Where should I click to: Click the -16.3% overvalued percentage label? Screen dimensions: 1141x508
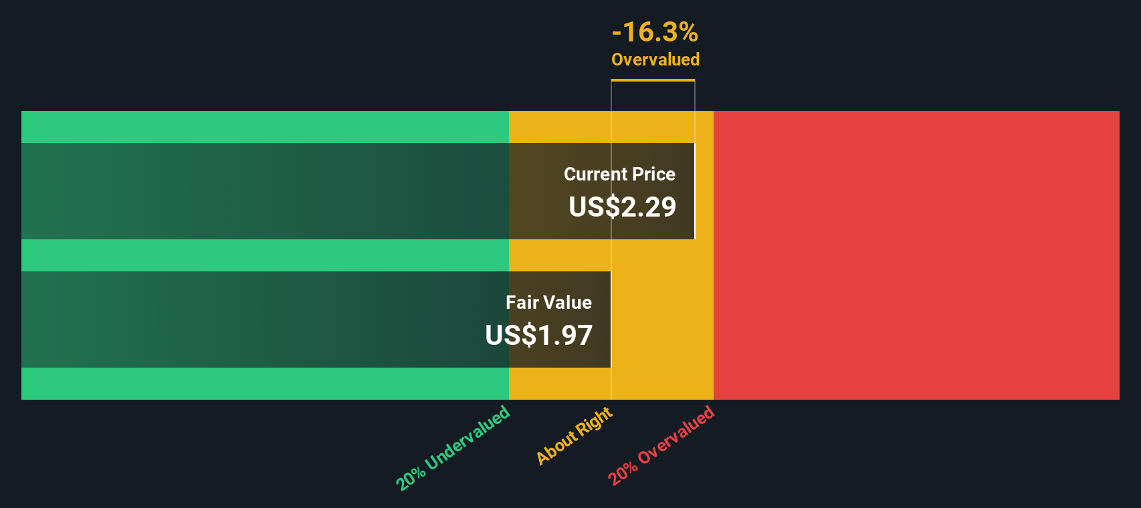655,31
